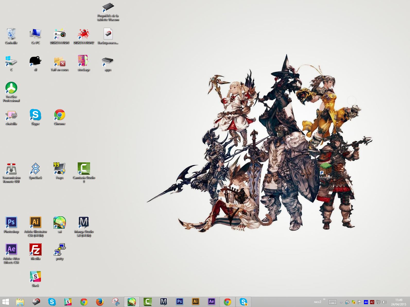Launch chatzilla from the desktop
The image size is (410, 307).
coord(11,117)
